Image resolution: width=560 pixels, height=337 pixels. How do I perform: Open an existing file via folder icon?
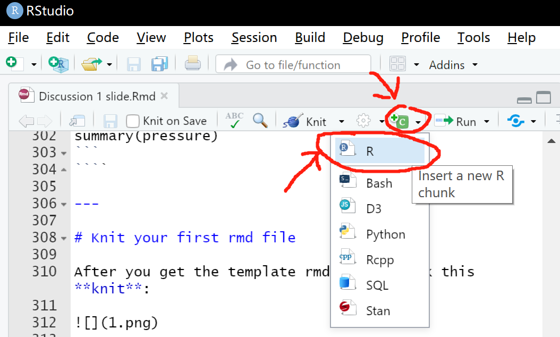point(92,64)
